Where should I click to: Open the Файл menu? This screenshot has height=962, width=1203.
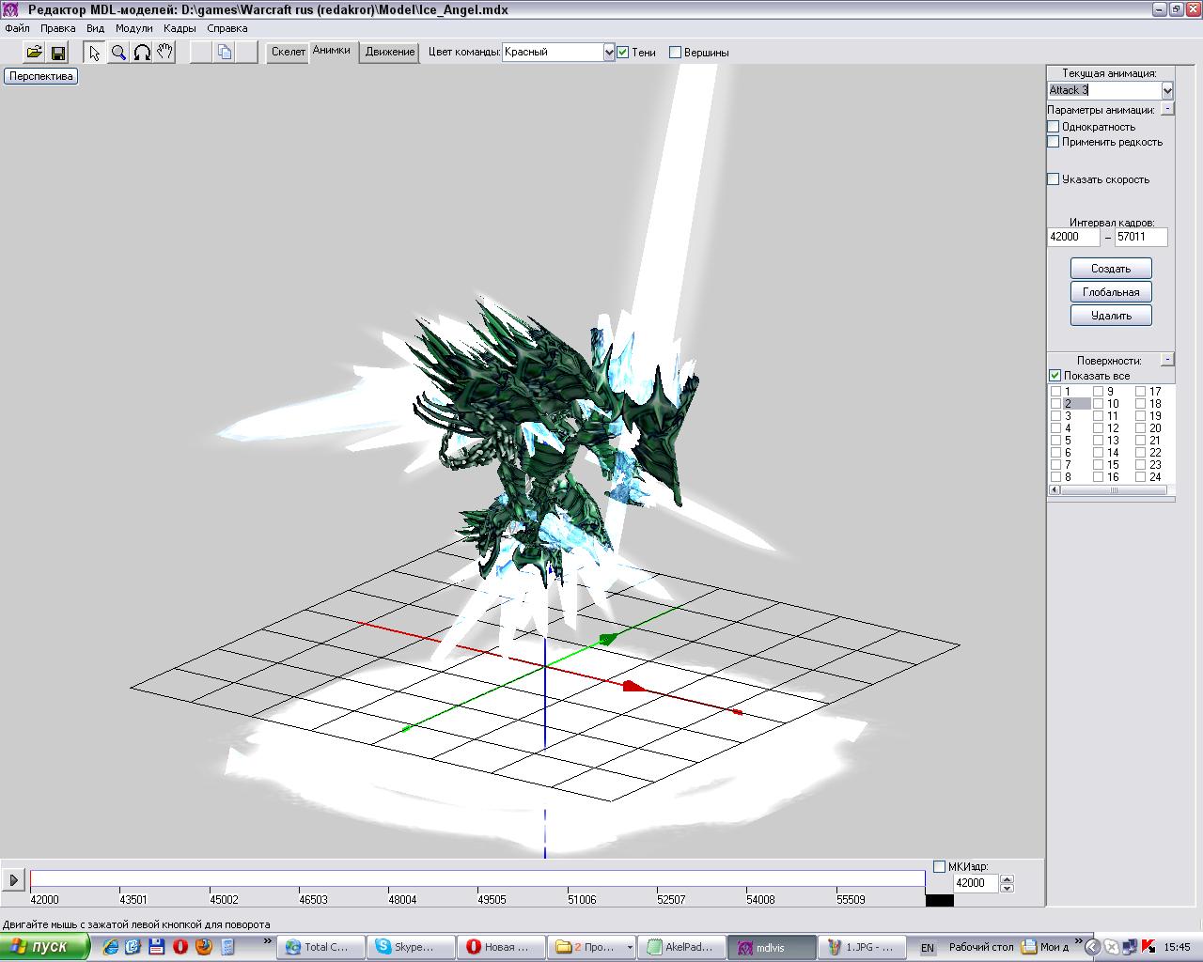(x=17, y=28)
